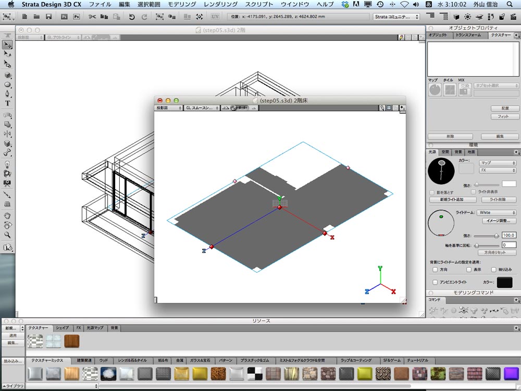
Task: Switch to the シェイプ tab in Resources
Action: (x=62, y=328)
